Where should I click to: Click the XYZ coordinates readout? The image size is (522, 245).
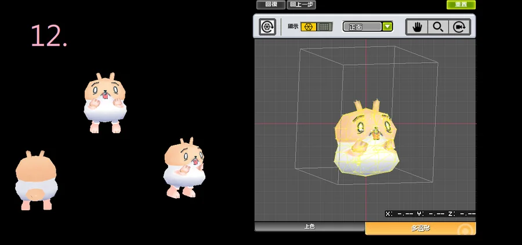[x=430, y=214]
